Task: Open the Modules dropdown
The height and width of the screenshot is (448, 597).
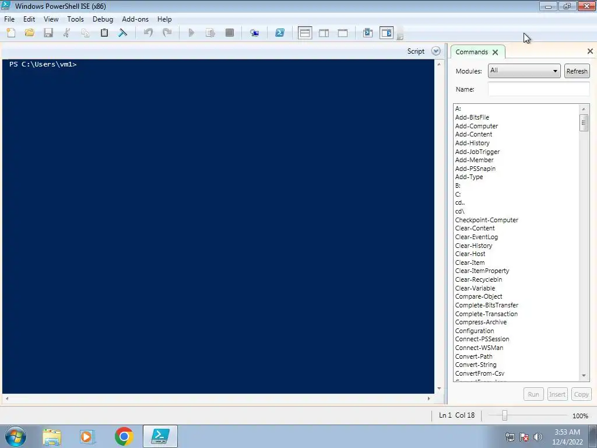Action: click(524, 71)
